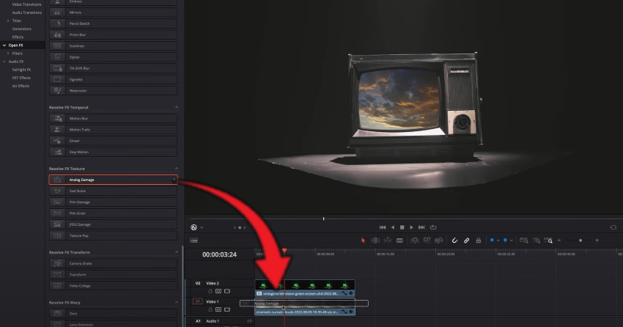This screenshot has height=327, width=623.
Task: Click the Insert Clip toolbar icon
Action: tap(415, 240)
